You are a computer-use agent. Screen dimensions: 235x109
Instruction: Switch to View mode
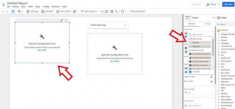pos(229,4)
